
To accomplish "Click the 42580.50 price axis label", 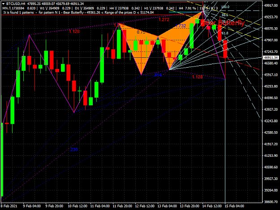I will point(271,133).
